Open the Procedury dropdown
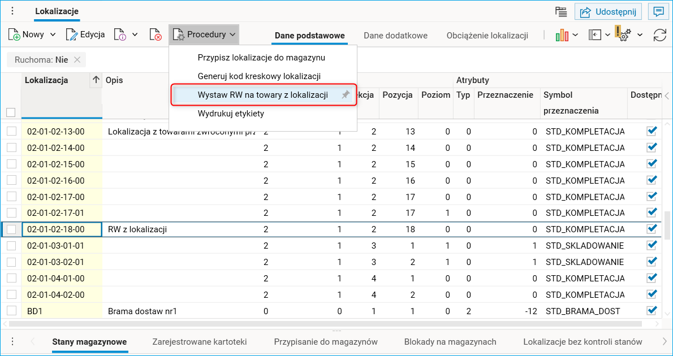The image size is (673, 356). (204, 34)
